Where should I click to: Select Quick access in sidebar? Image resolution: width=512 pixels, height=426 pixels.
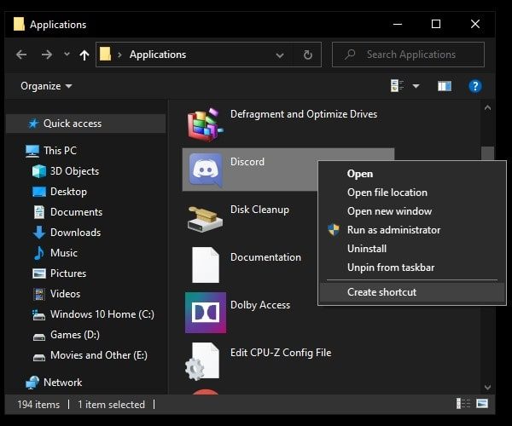coord(86,124)
